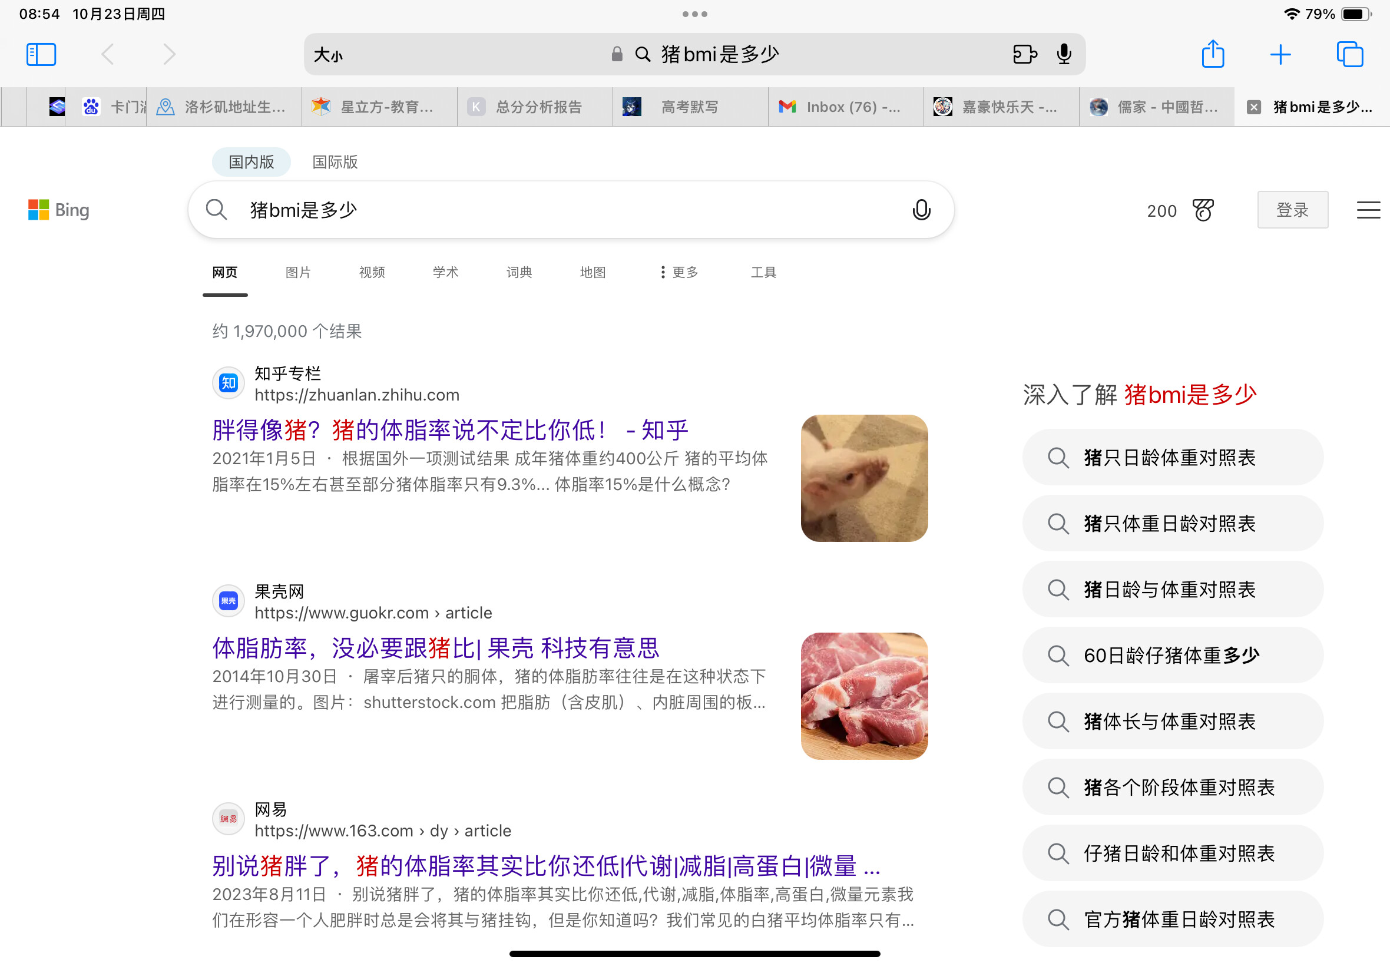The image size is (1390, 966).
Task: Open Bing rewards medal icon
Action: [1202, 210]
